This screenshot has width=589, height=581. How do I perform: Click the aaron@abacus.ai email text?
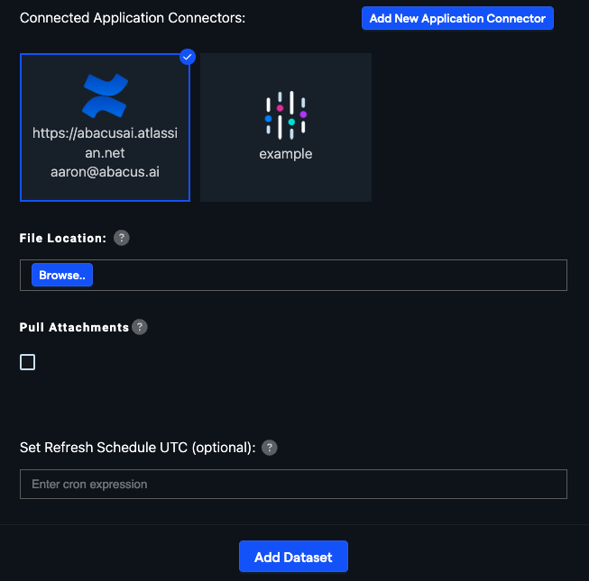pos(106,171)
